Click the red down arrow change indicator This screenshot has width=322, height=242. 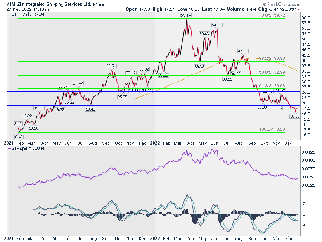(298, 9)
